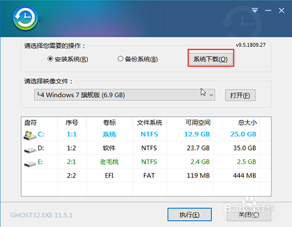Minimize the installer window

point(268,11)
